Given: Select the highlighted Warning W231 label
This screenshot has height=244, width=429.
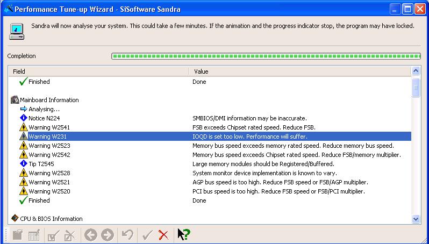Looking at the screenshot, I should (x=48, y=136).
